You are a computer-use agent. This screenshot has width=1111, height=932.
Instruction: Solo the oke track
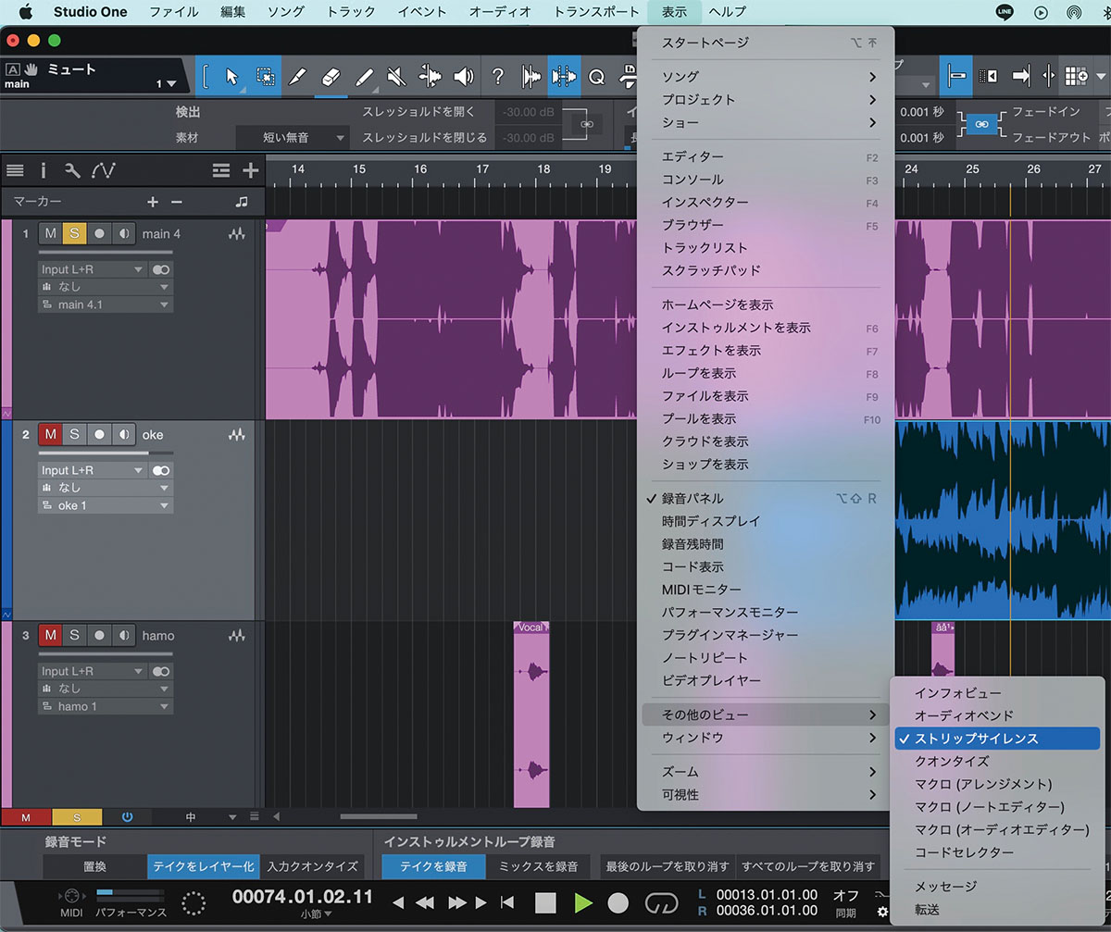point(74,434)
